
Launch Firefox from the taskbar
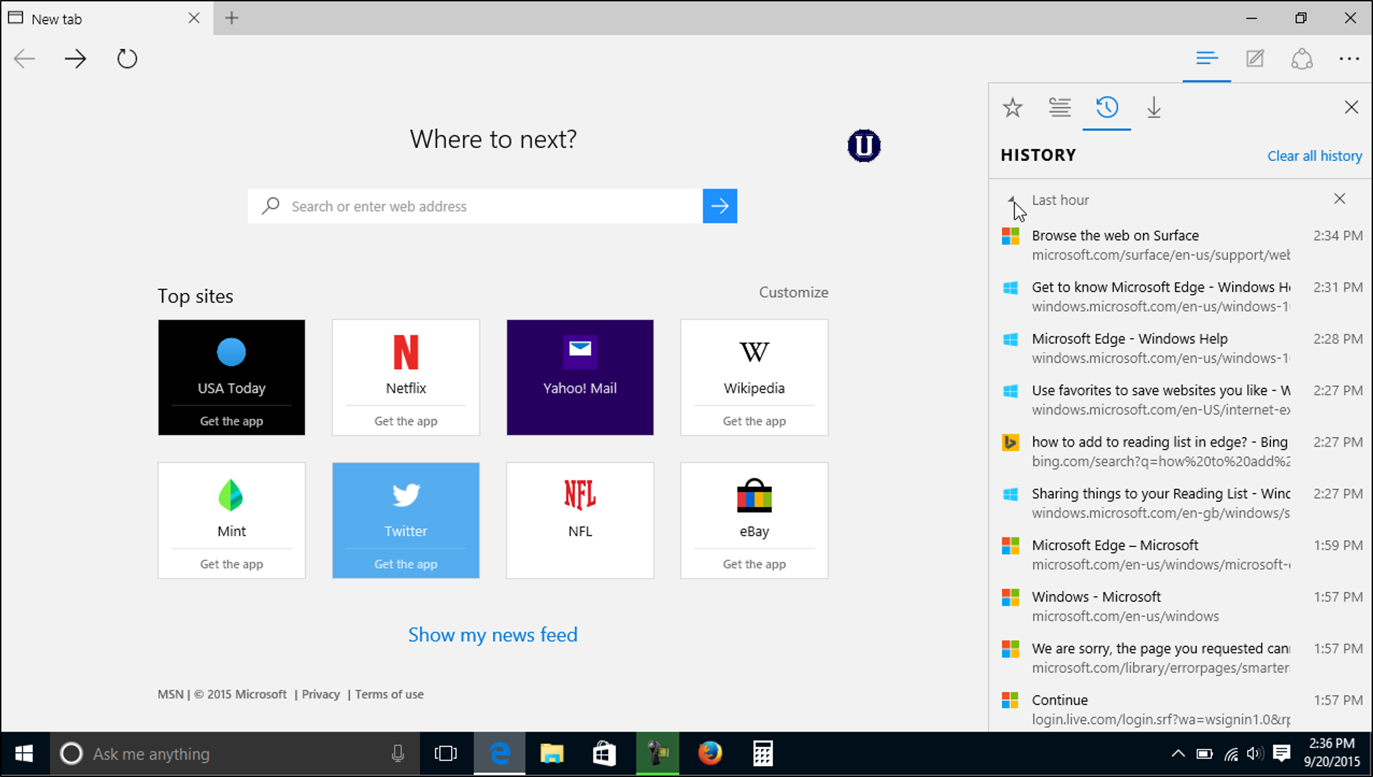(711, 754)
